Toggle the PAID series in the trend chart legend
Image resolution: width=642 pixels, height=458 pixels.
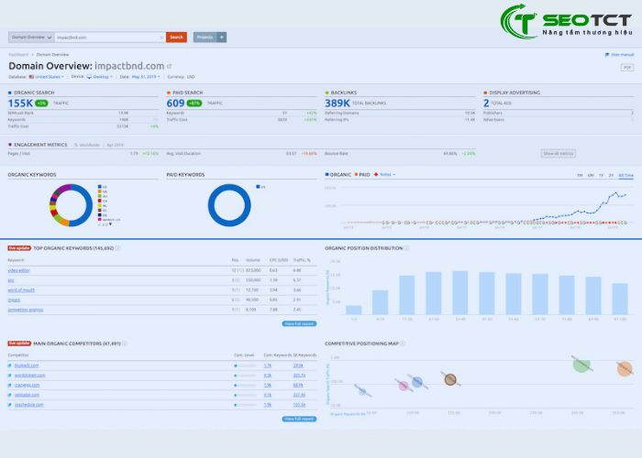click(x=362, y=175)
